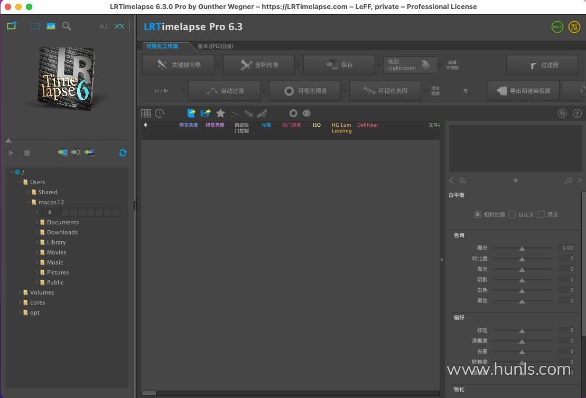Click the 保存 button
Viewport: 586px width, 398px height.
pos(339,65)
